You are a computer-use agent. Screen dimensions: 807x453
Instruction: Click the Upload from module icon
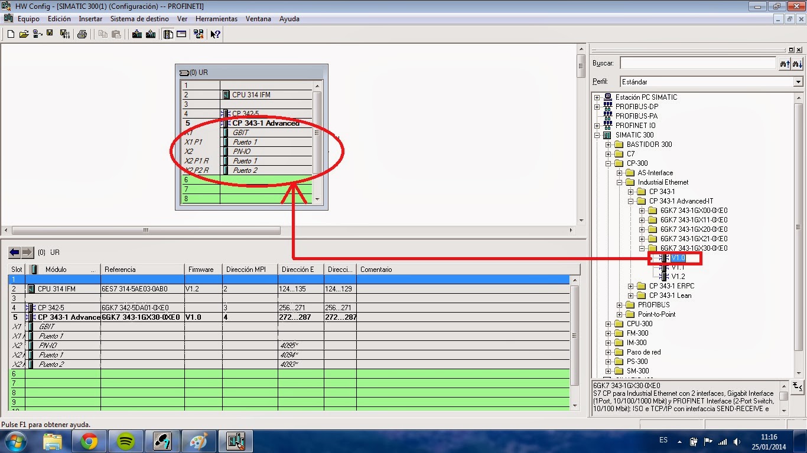point(151,34)
